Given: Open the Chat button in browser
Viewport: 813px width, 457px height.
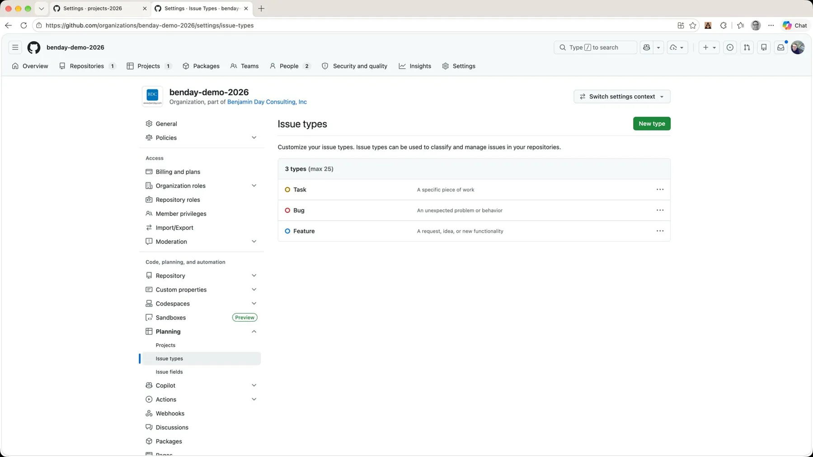Looking at the screenshot, I should (x=795, y=25).
